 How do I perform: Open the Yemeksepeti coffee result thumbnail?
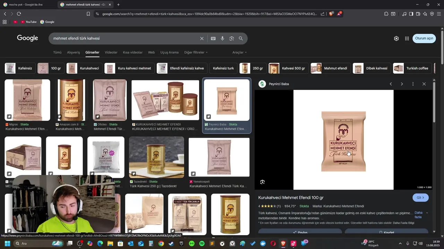click(x=219, y=157)
